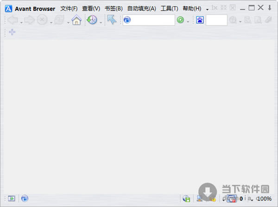278x207 pixels.
Task: Click the Baidu paw search engine icon
Action: click(200, 20)
